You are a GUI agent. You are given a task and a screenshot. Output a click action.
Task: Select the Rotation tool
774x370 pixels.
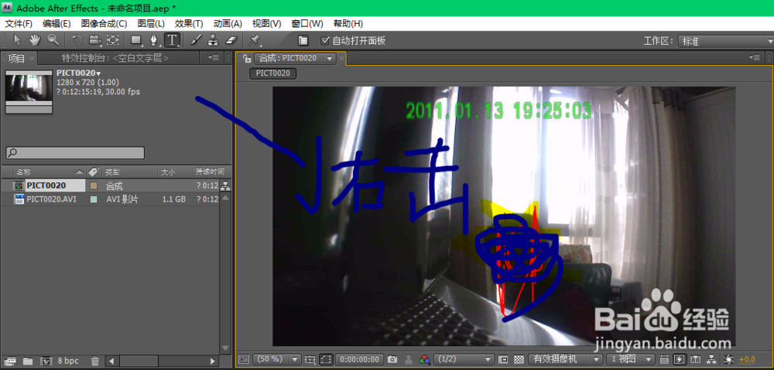[77, 40]
